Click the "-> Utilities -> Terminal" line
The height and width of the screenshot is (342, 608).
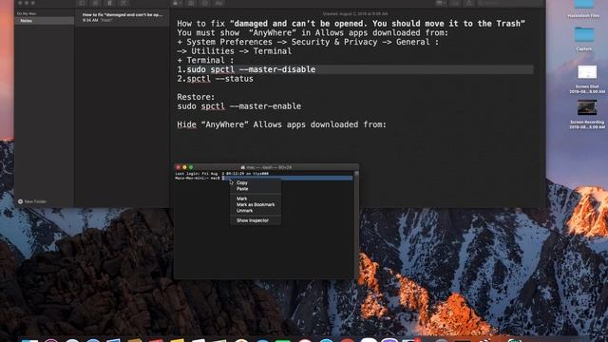coord(235,51)
